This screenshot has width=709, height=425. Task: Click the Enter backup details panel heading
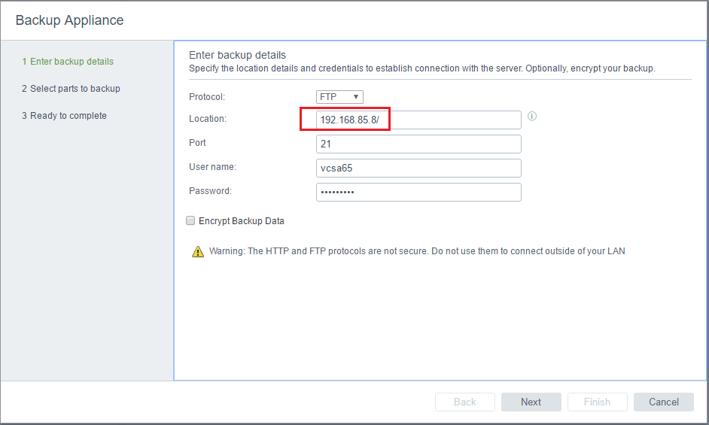pyautogui.click(x=237, y=55)
